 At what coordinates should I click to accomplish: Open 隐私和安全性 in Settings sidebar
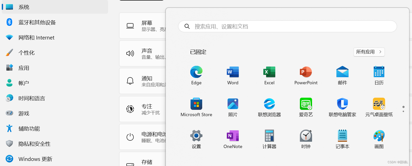pyautogui.click(x=55, y=144)
